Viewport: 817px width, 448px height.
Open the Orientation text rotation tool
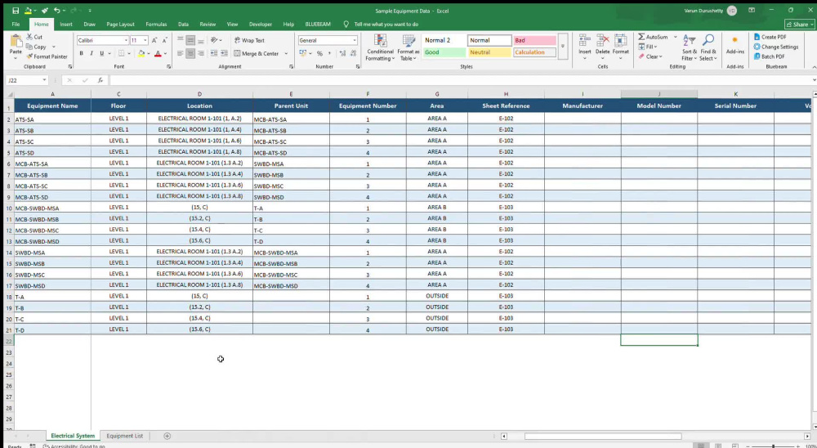(214, 40)
